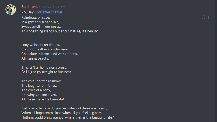Click the line "The colour of the rainbow,"
217x122 pixels.
(41, 81)
